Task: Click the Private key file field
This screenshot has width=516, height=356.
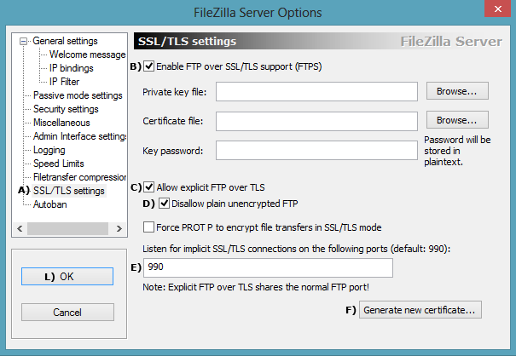Action: 316,92
